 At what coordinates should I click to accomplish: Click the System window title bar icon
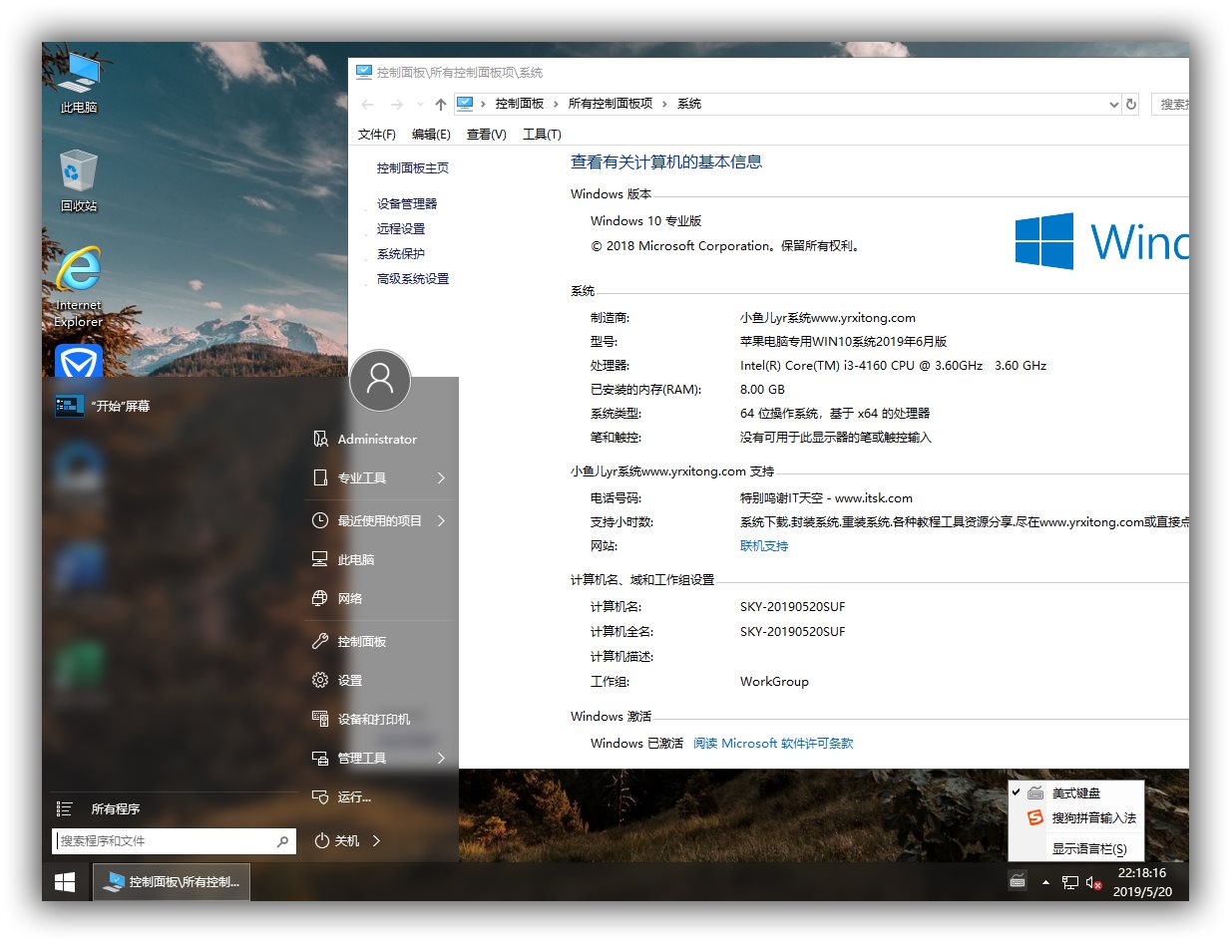point(364,72)
